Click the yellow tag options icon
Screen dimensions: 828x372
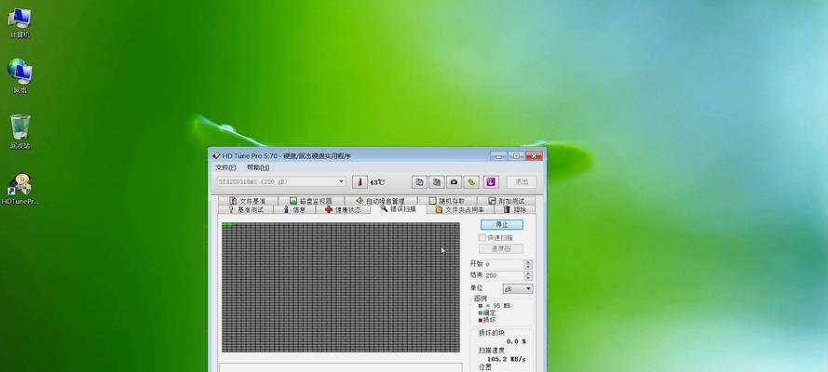pyautogui.click(x=471, y=181)
